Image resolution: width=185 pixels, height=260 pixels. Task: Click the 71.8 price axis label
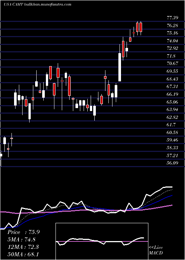point(171,56)
